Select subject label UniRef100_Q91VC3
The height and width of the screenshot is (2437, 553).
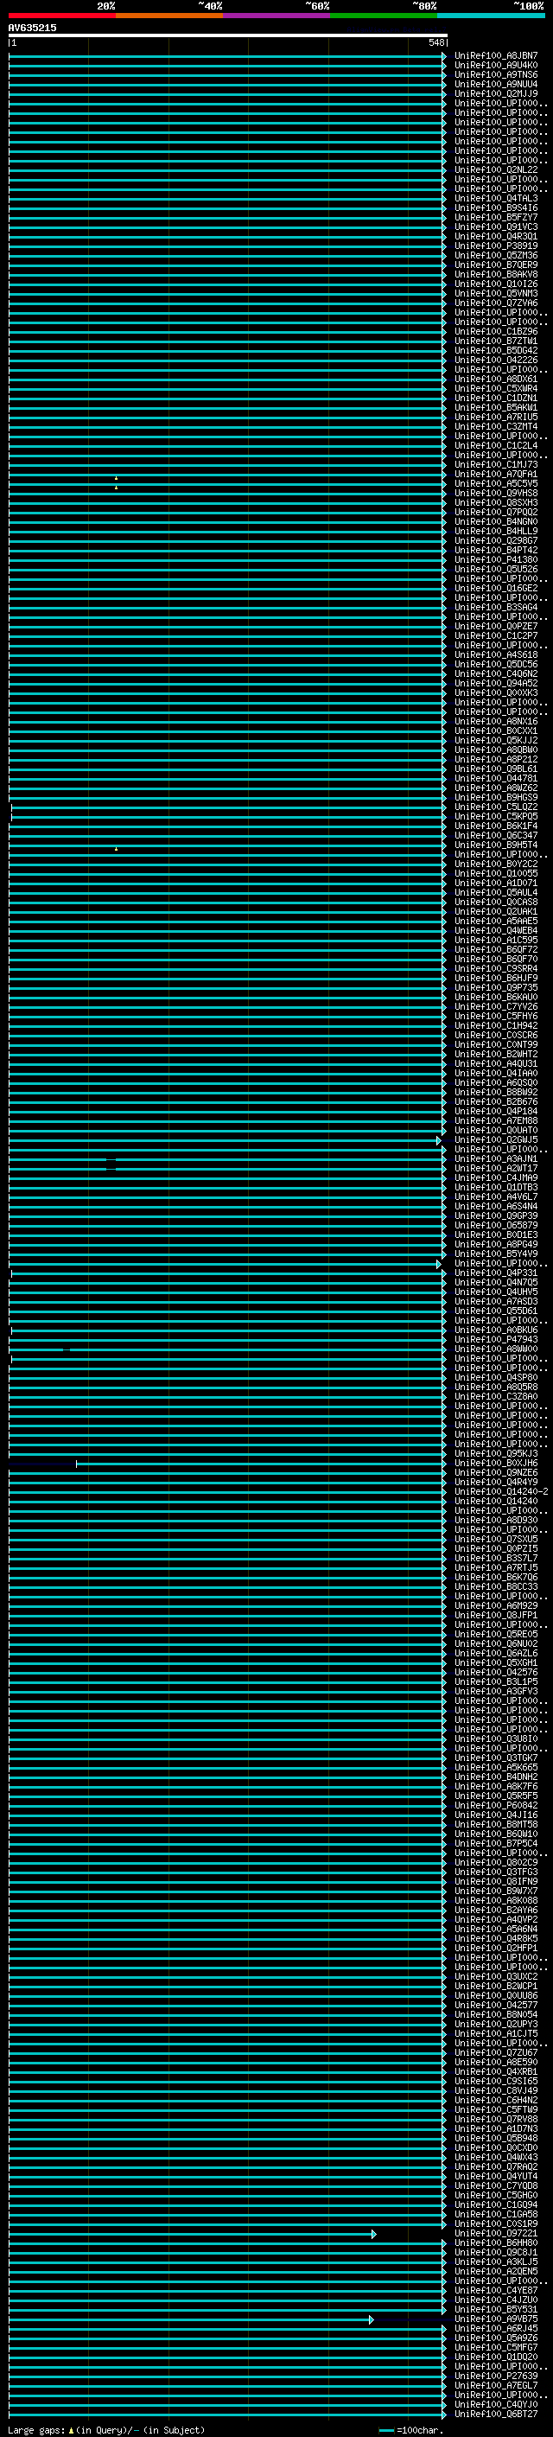click(x=495, y=227)
